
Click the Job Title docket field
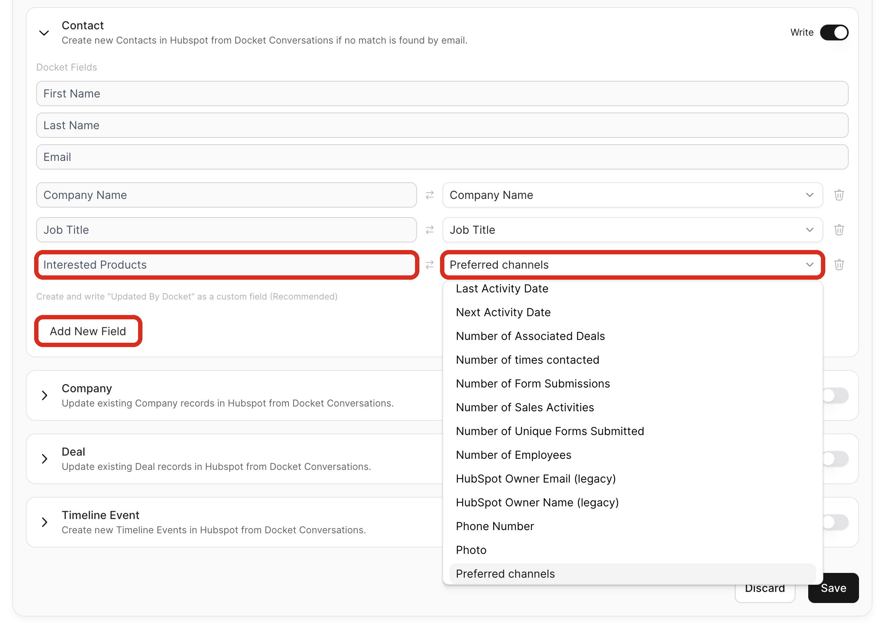226,230
